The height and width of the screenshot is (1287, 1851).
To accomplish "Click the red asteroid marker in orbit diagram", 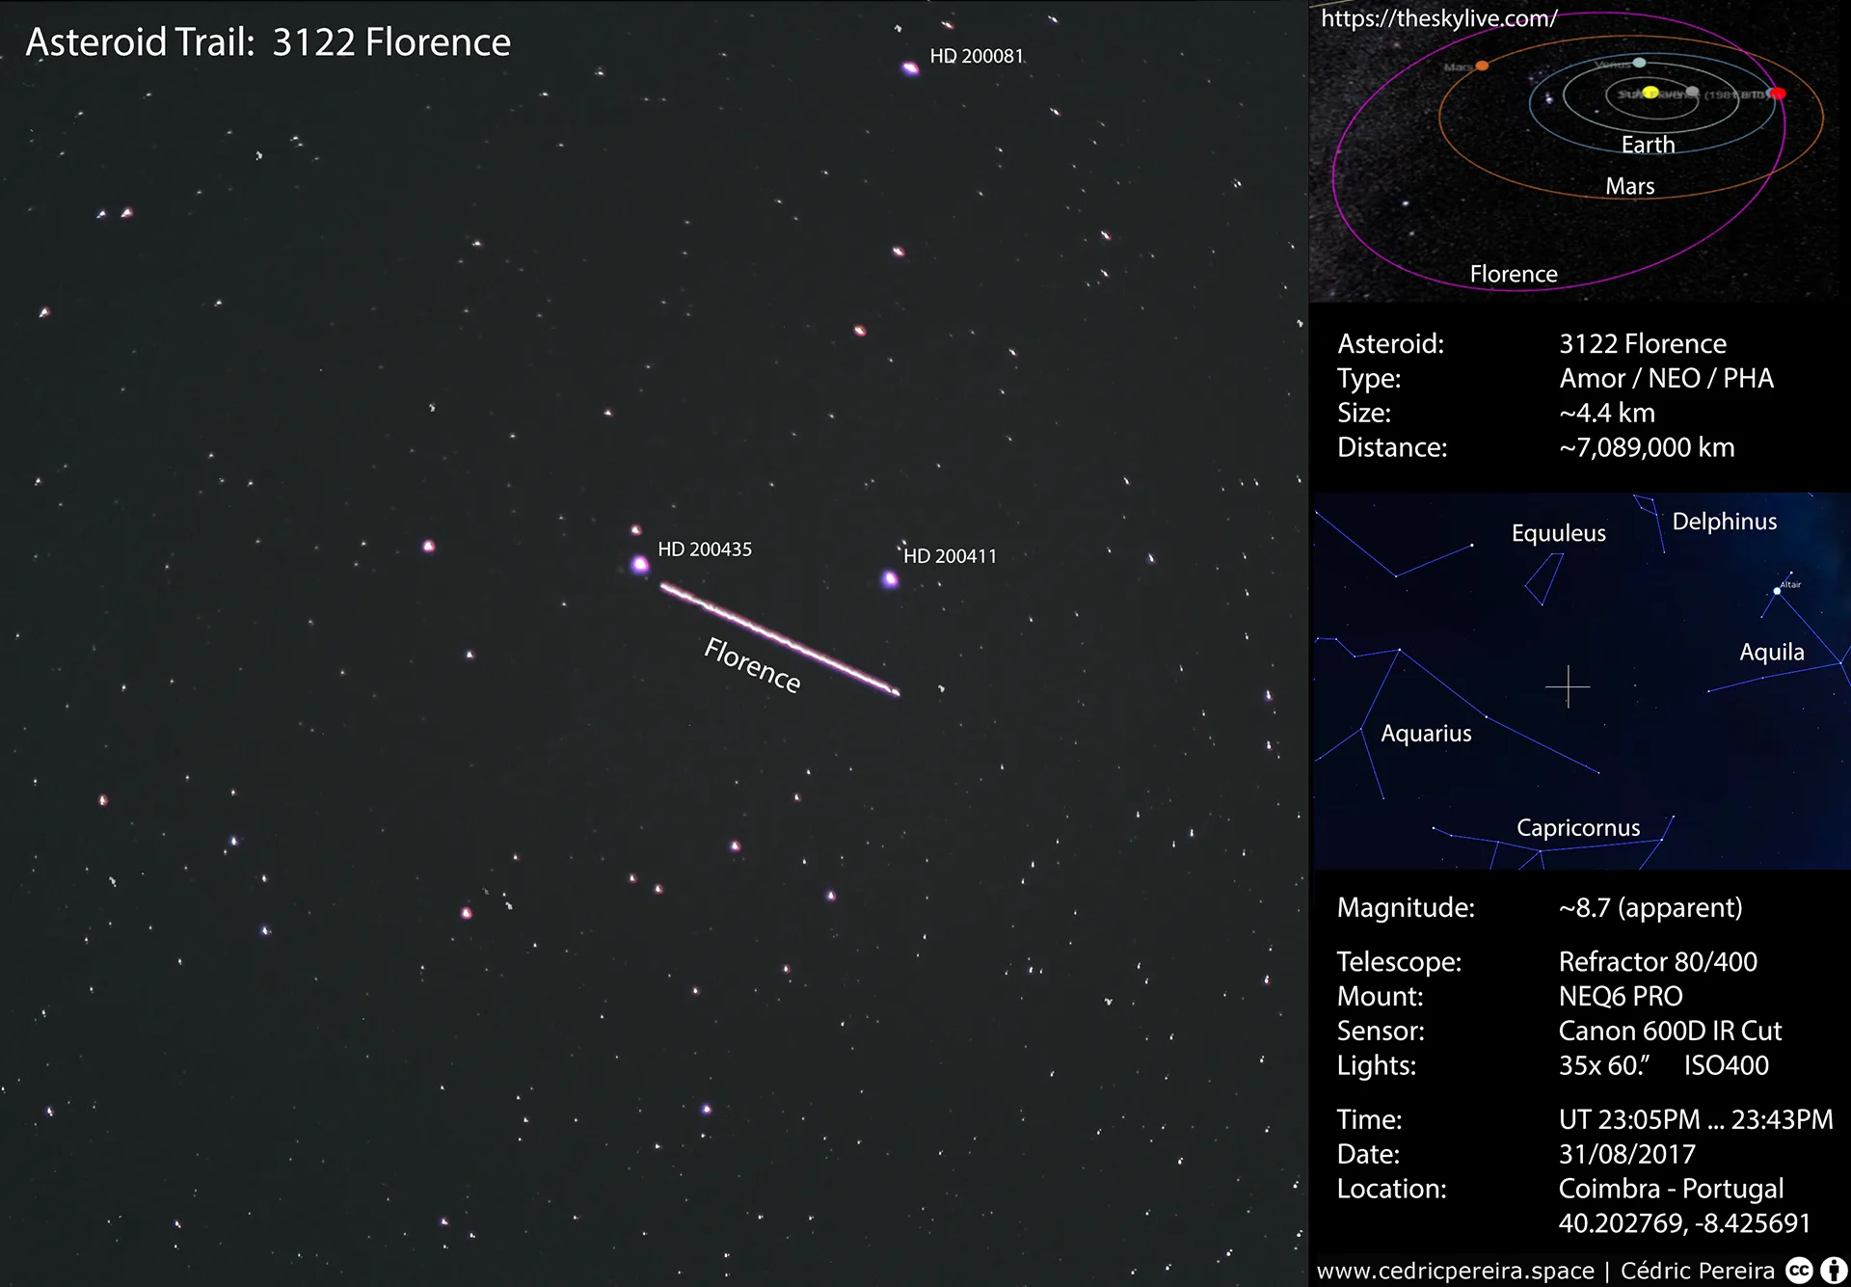I will [1778, 94].
